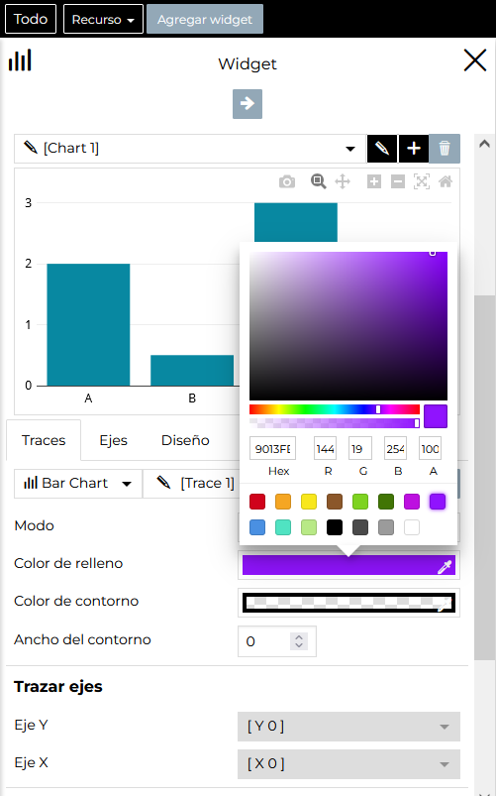Click the B value input
Screen dimensions: 496x796
[395, 449]
